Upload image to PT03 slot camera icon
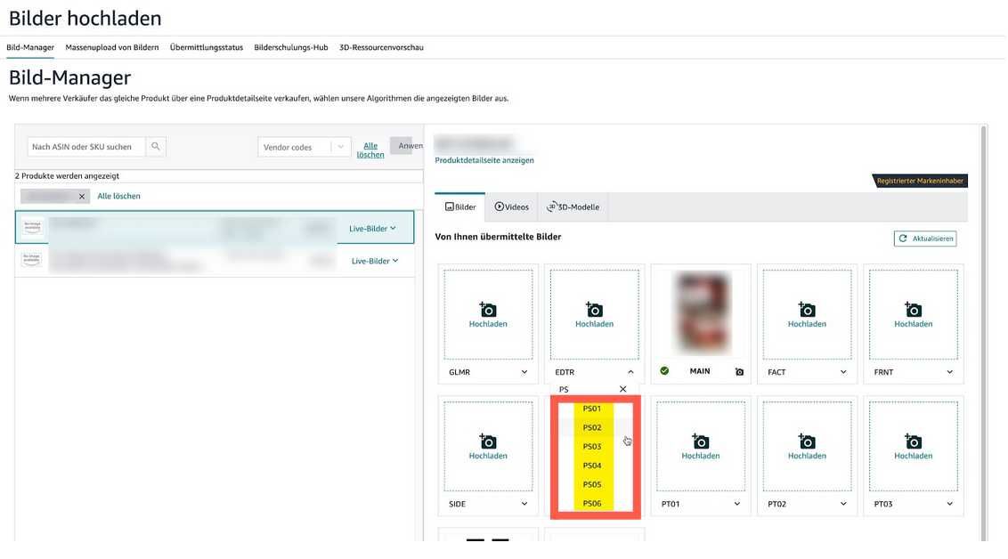Viewport: 1008px width, 559px height. tap(913, 442)
